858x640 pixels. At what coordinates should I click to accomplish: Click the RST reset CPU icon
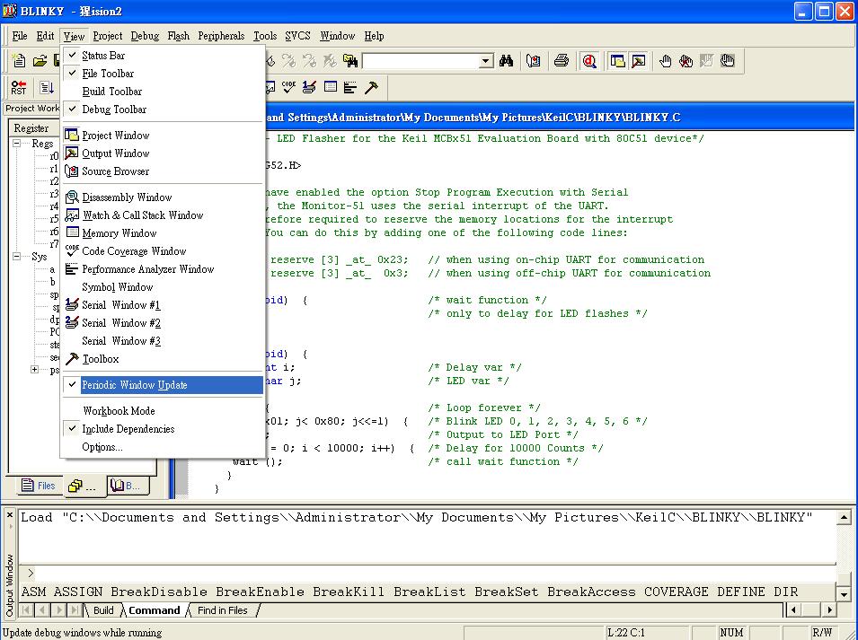point(19,87)
